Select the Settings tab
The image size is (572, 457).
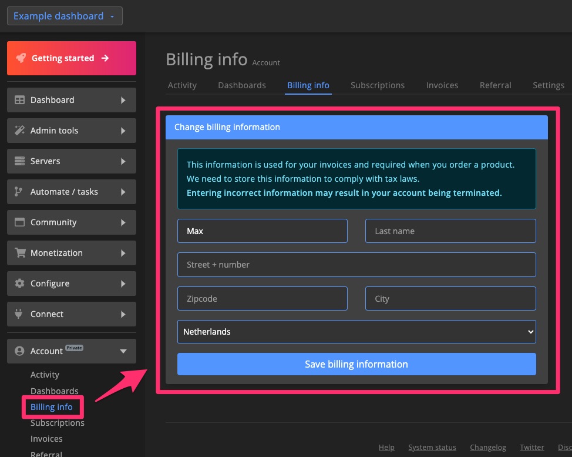pyautogui.click(x=548, y=85)
